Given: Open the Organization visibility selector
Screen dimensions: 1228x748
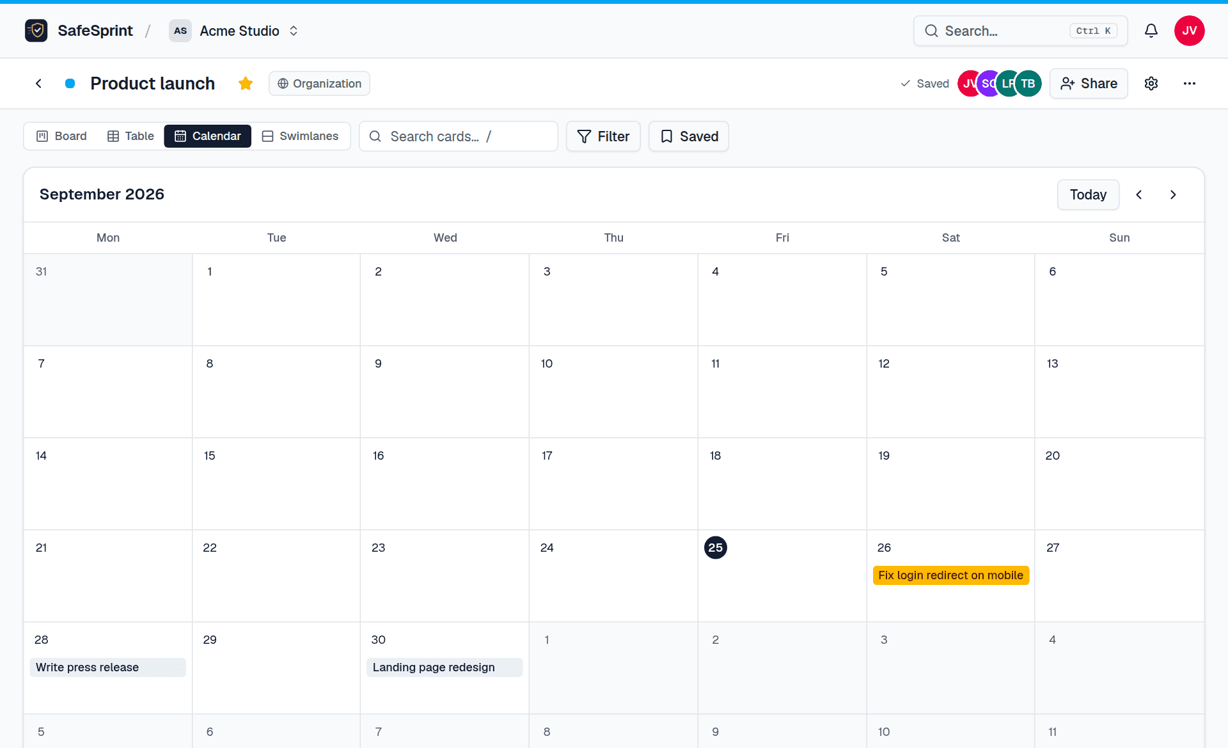Looking at the screenshot, I should click(x=319, y=84).
